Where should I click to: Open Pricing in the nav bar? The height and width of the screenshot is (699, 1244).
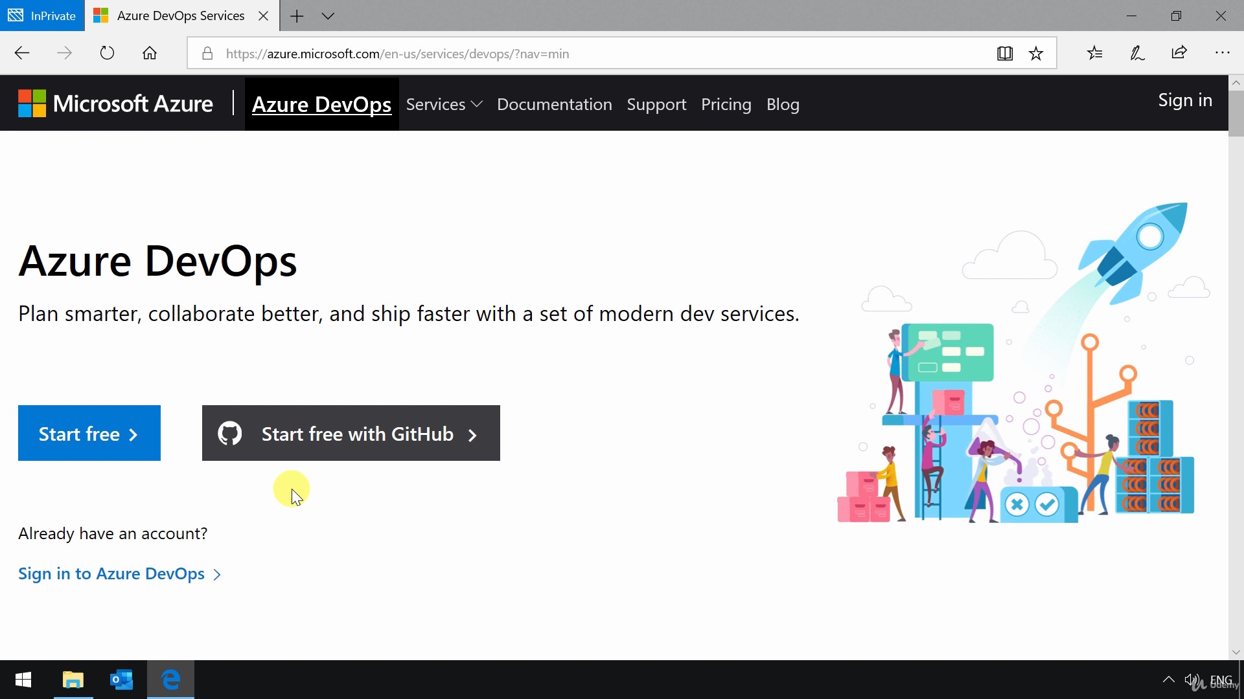pyautogui.click(x=726, y=104)
